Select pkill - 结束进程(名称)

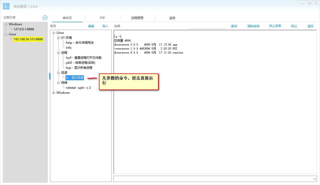(80, 63)
